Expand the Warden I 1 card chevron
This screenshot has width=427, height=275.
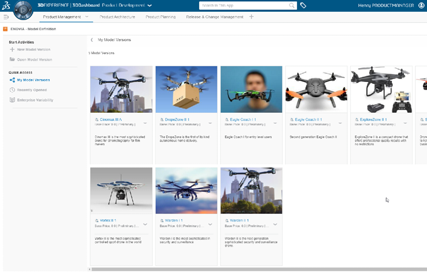pyautogui.click(x=210, y=224)
